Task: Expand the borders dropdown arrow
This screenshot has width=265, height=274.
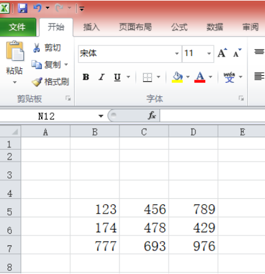Action: coord(159,77)
